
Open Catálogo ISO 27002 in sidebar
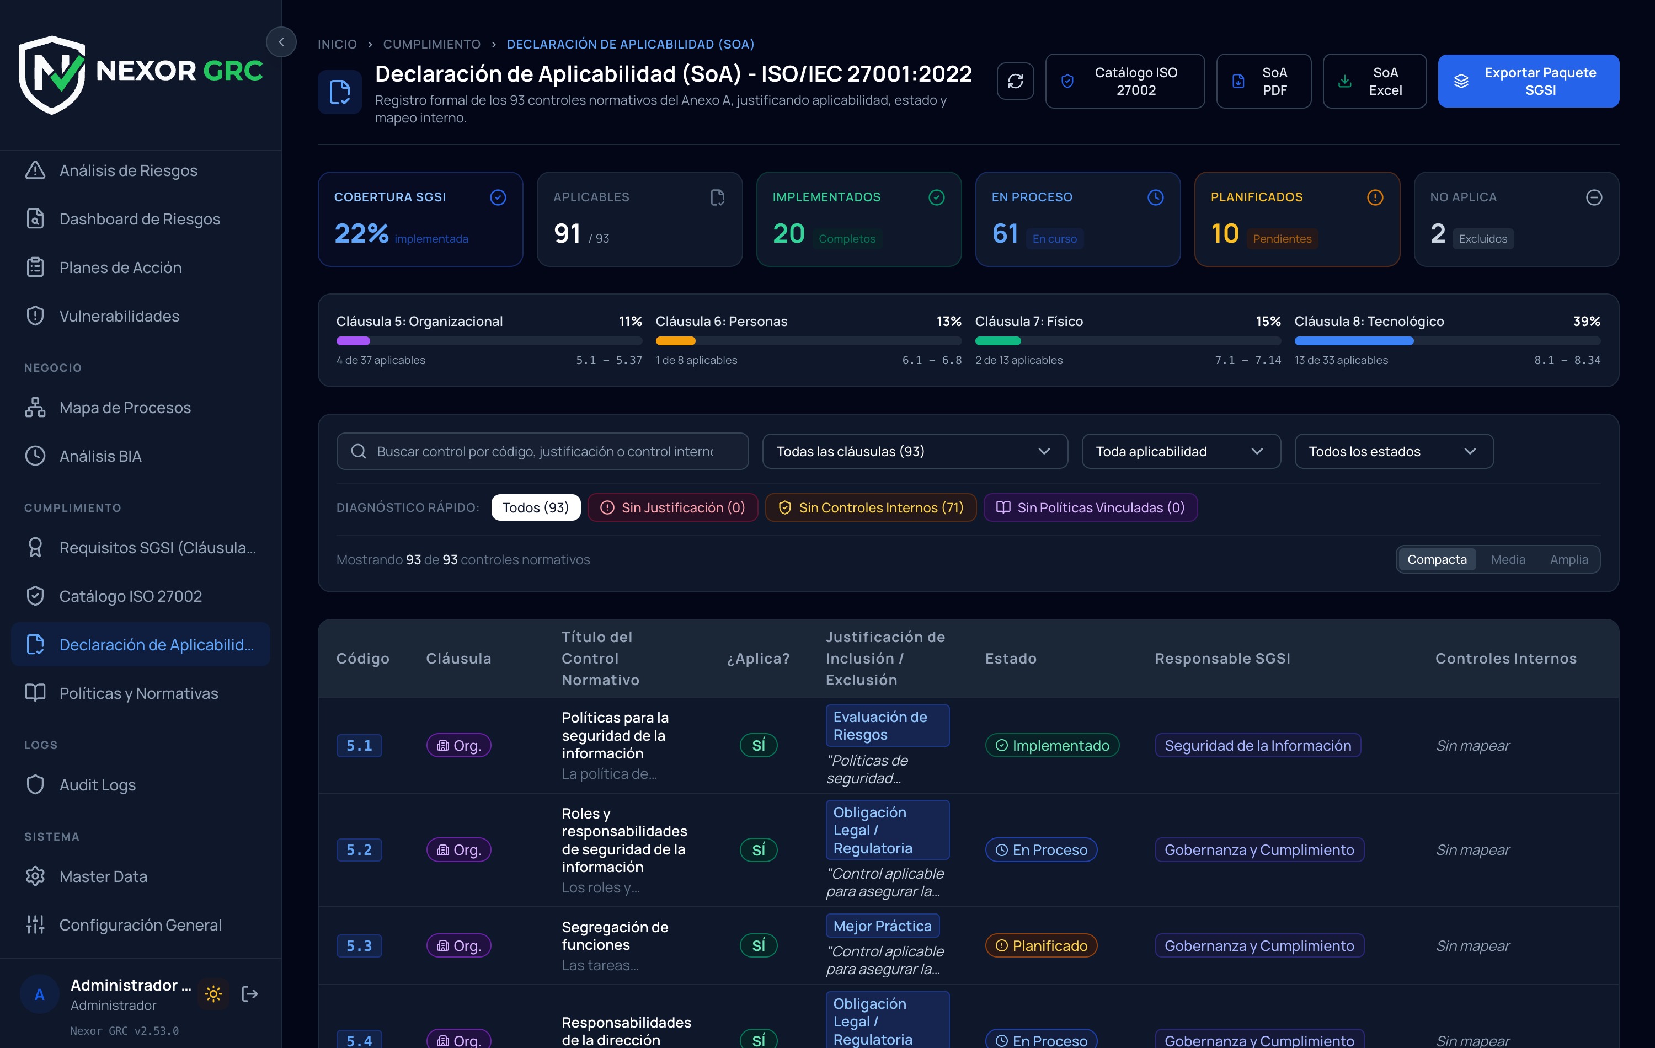click(x=141, y=596)
